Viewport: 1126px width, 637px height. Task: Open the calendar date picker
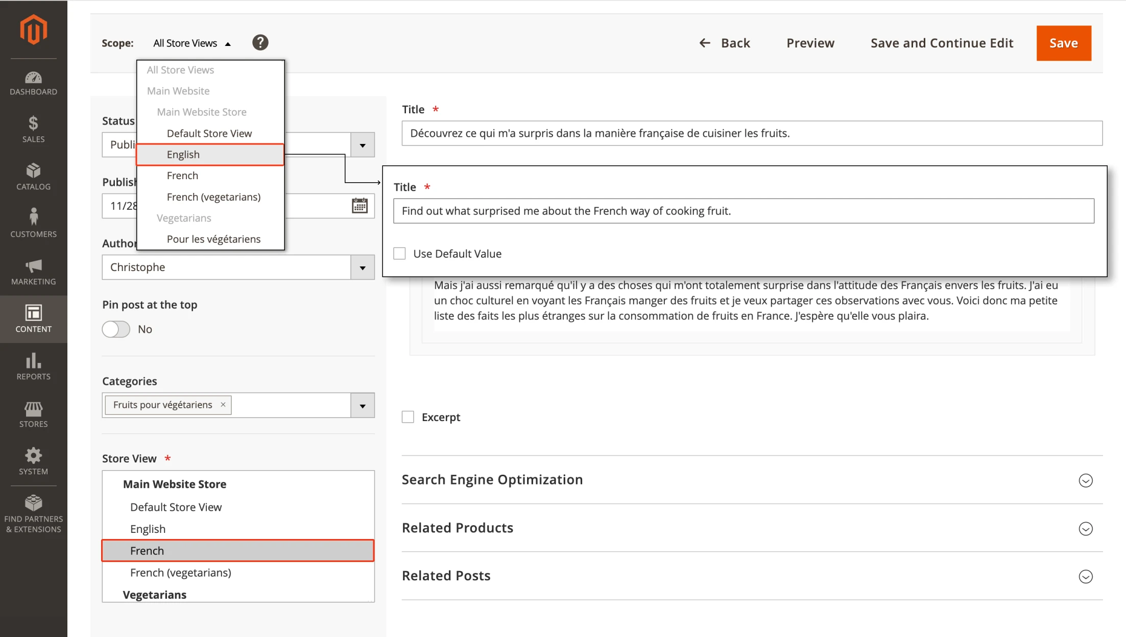coord(359,206)
